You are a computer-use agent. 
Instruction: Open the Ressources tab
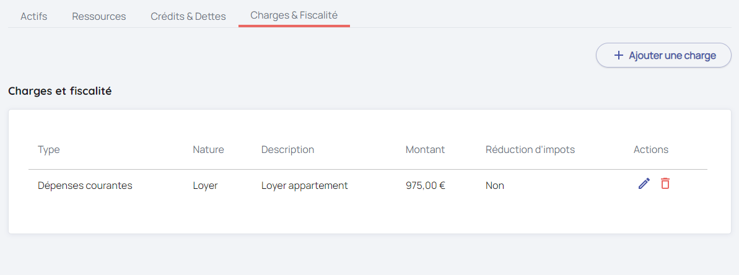click(99, 16)
